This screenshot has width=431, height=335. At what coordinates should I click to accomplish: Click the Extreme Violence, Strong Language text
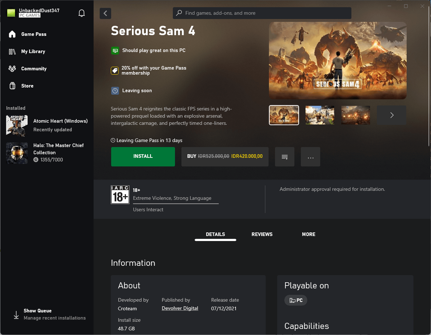(x=172, y=198)
